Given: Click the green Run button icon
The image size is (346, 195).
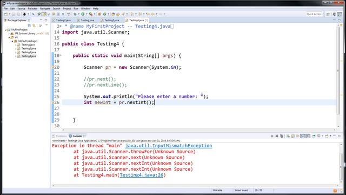Looking at the screenshot, I should [x=83, y=14].
